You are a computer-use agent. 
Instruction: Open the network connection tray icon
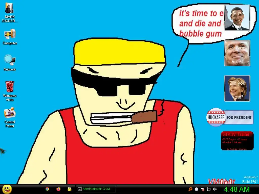pyautogui.click(x=209, y=189)
